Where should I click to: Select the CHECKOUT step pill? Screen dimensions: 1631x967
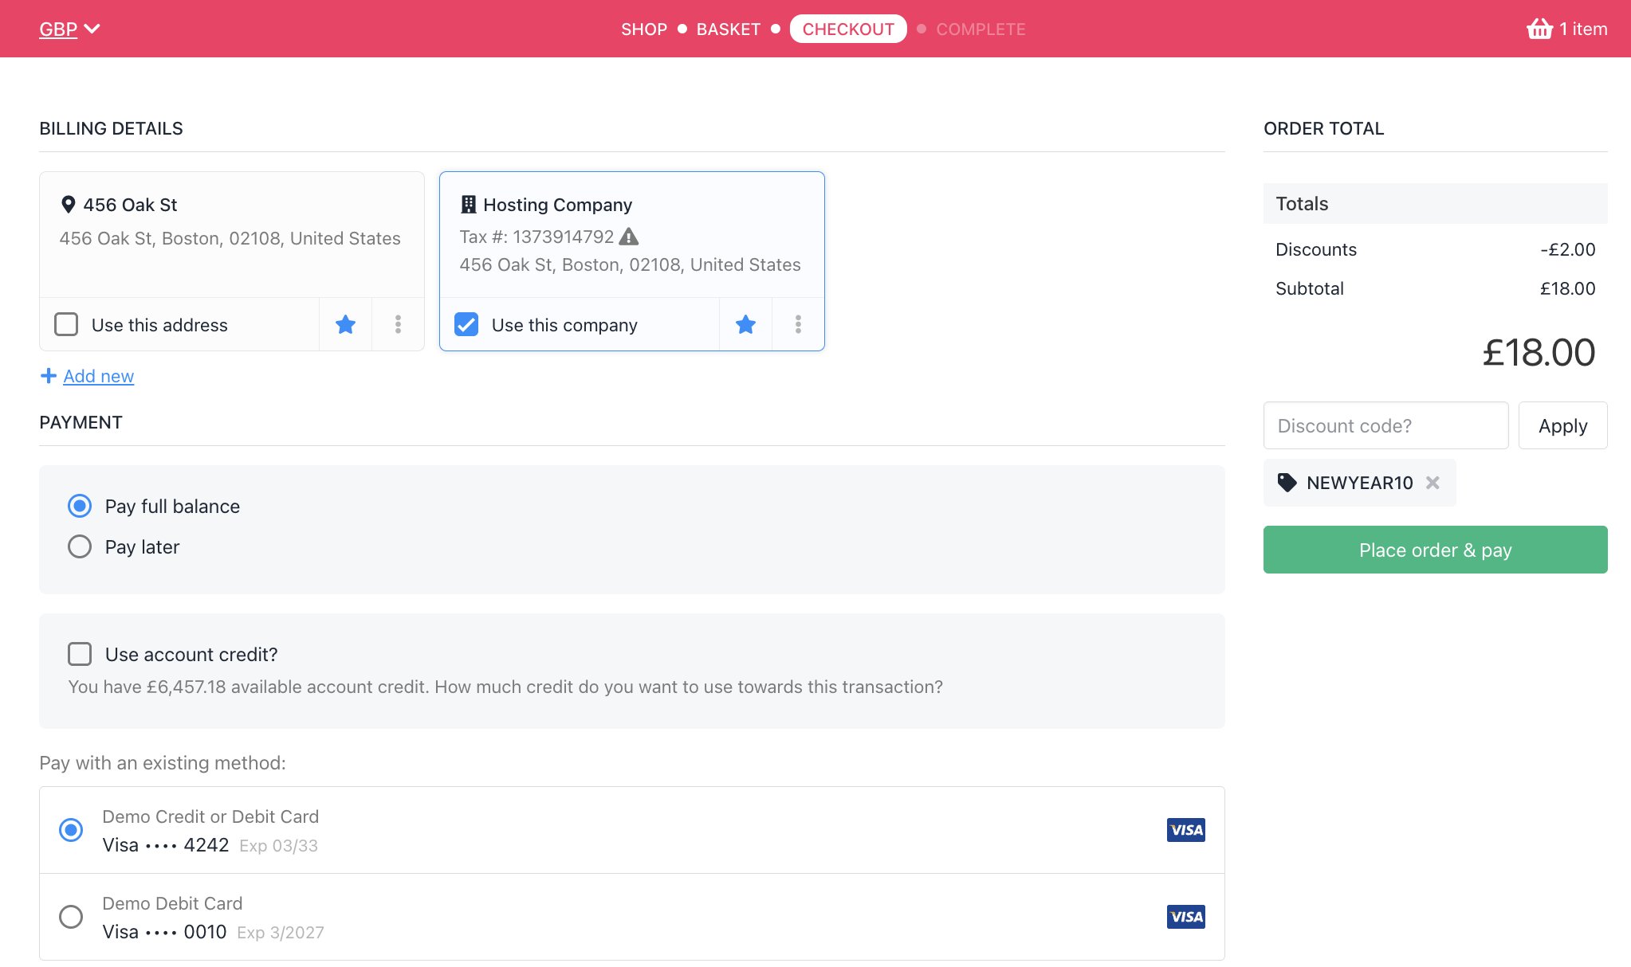click(848, 29)
